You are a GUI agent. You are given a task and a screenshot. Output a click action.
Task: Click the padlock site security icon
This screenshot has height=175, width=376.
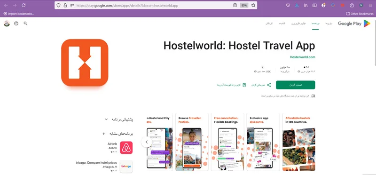coord(65,5)
